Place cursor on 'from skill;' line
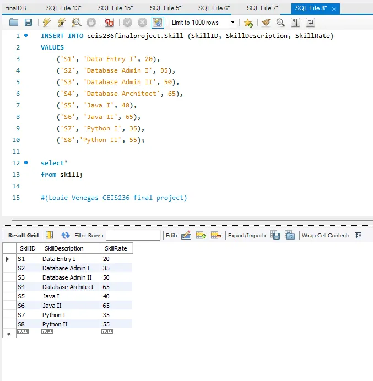Viewport: 373px width, 381px height. 62,175
